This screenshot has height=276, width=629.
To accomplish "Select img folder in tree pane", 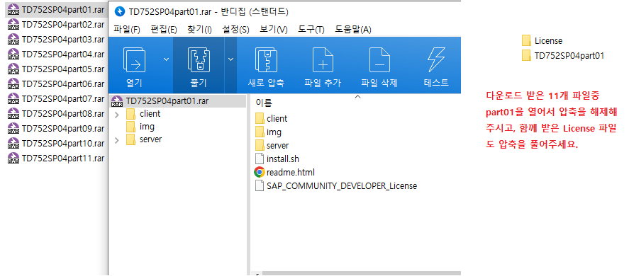I will tap(140, 127).
